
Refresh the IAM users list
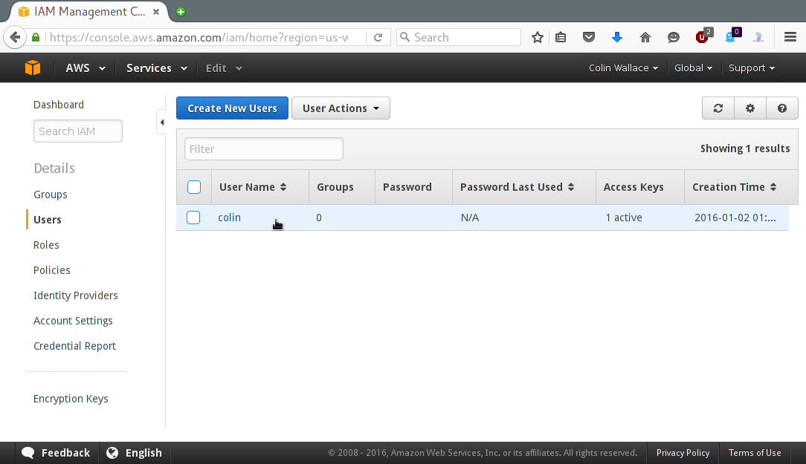(x=718, y=108)
